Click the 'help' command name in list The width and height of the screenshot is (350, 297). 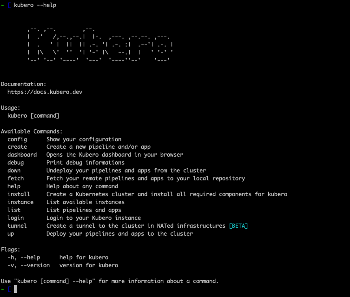(x=14, y=186)
